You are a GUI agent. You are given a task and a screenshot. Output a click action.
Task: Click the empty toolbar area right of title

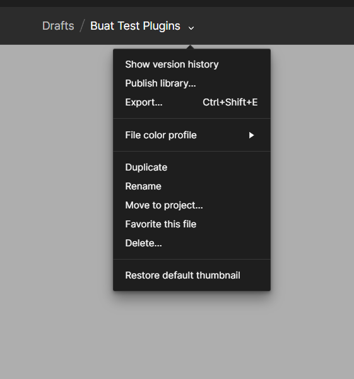274,26
